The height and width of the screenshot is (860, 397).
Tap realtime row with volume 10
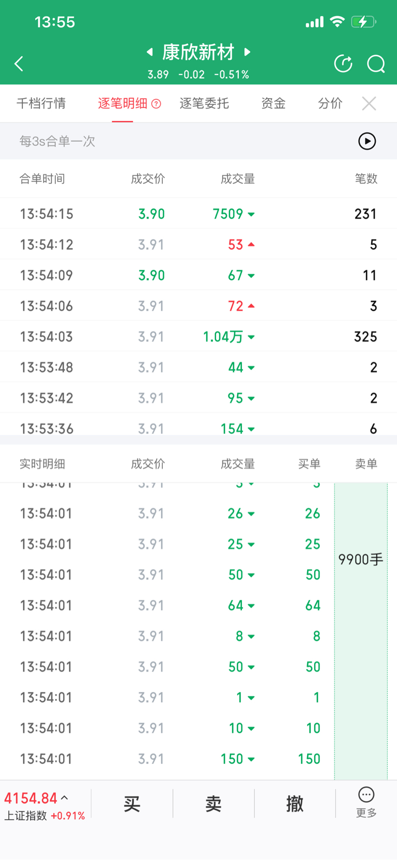pos(167,728)
